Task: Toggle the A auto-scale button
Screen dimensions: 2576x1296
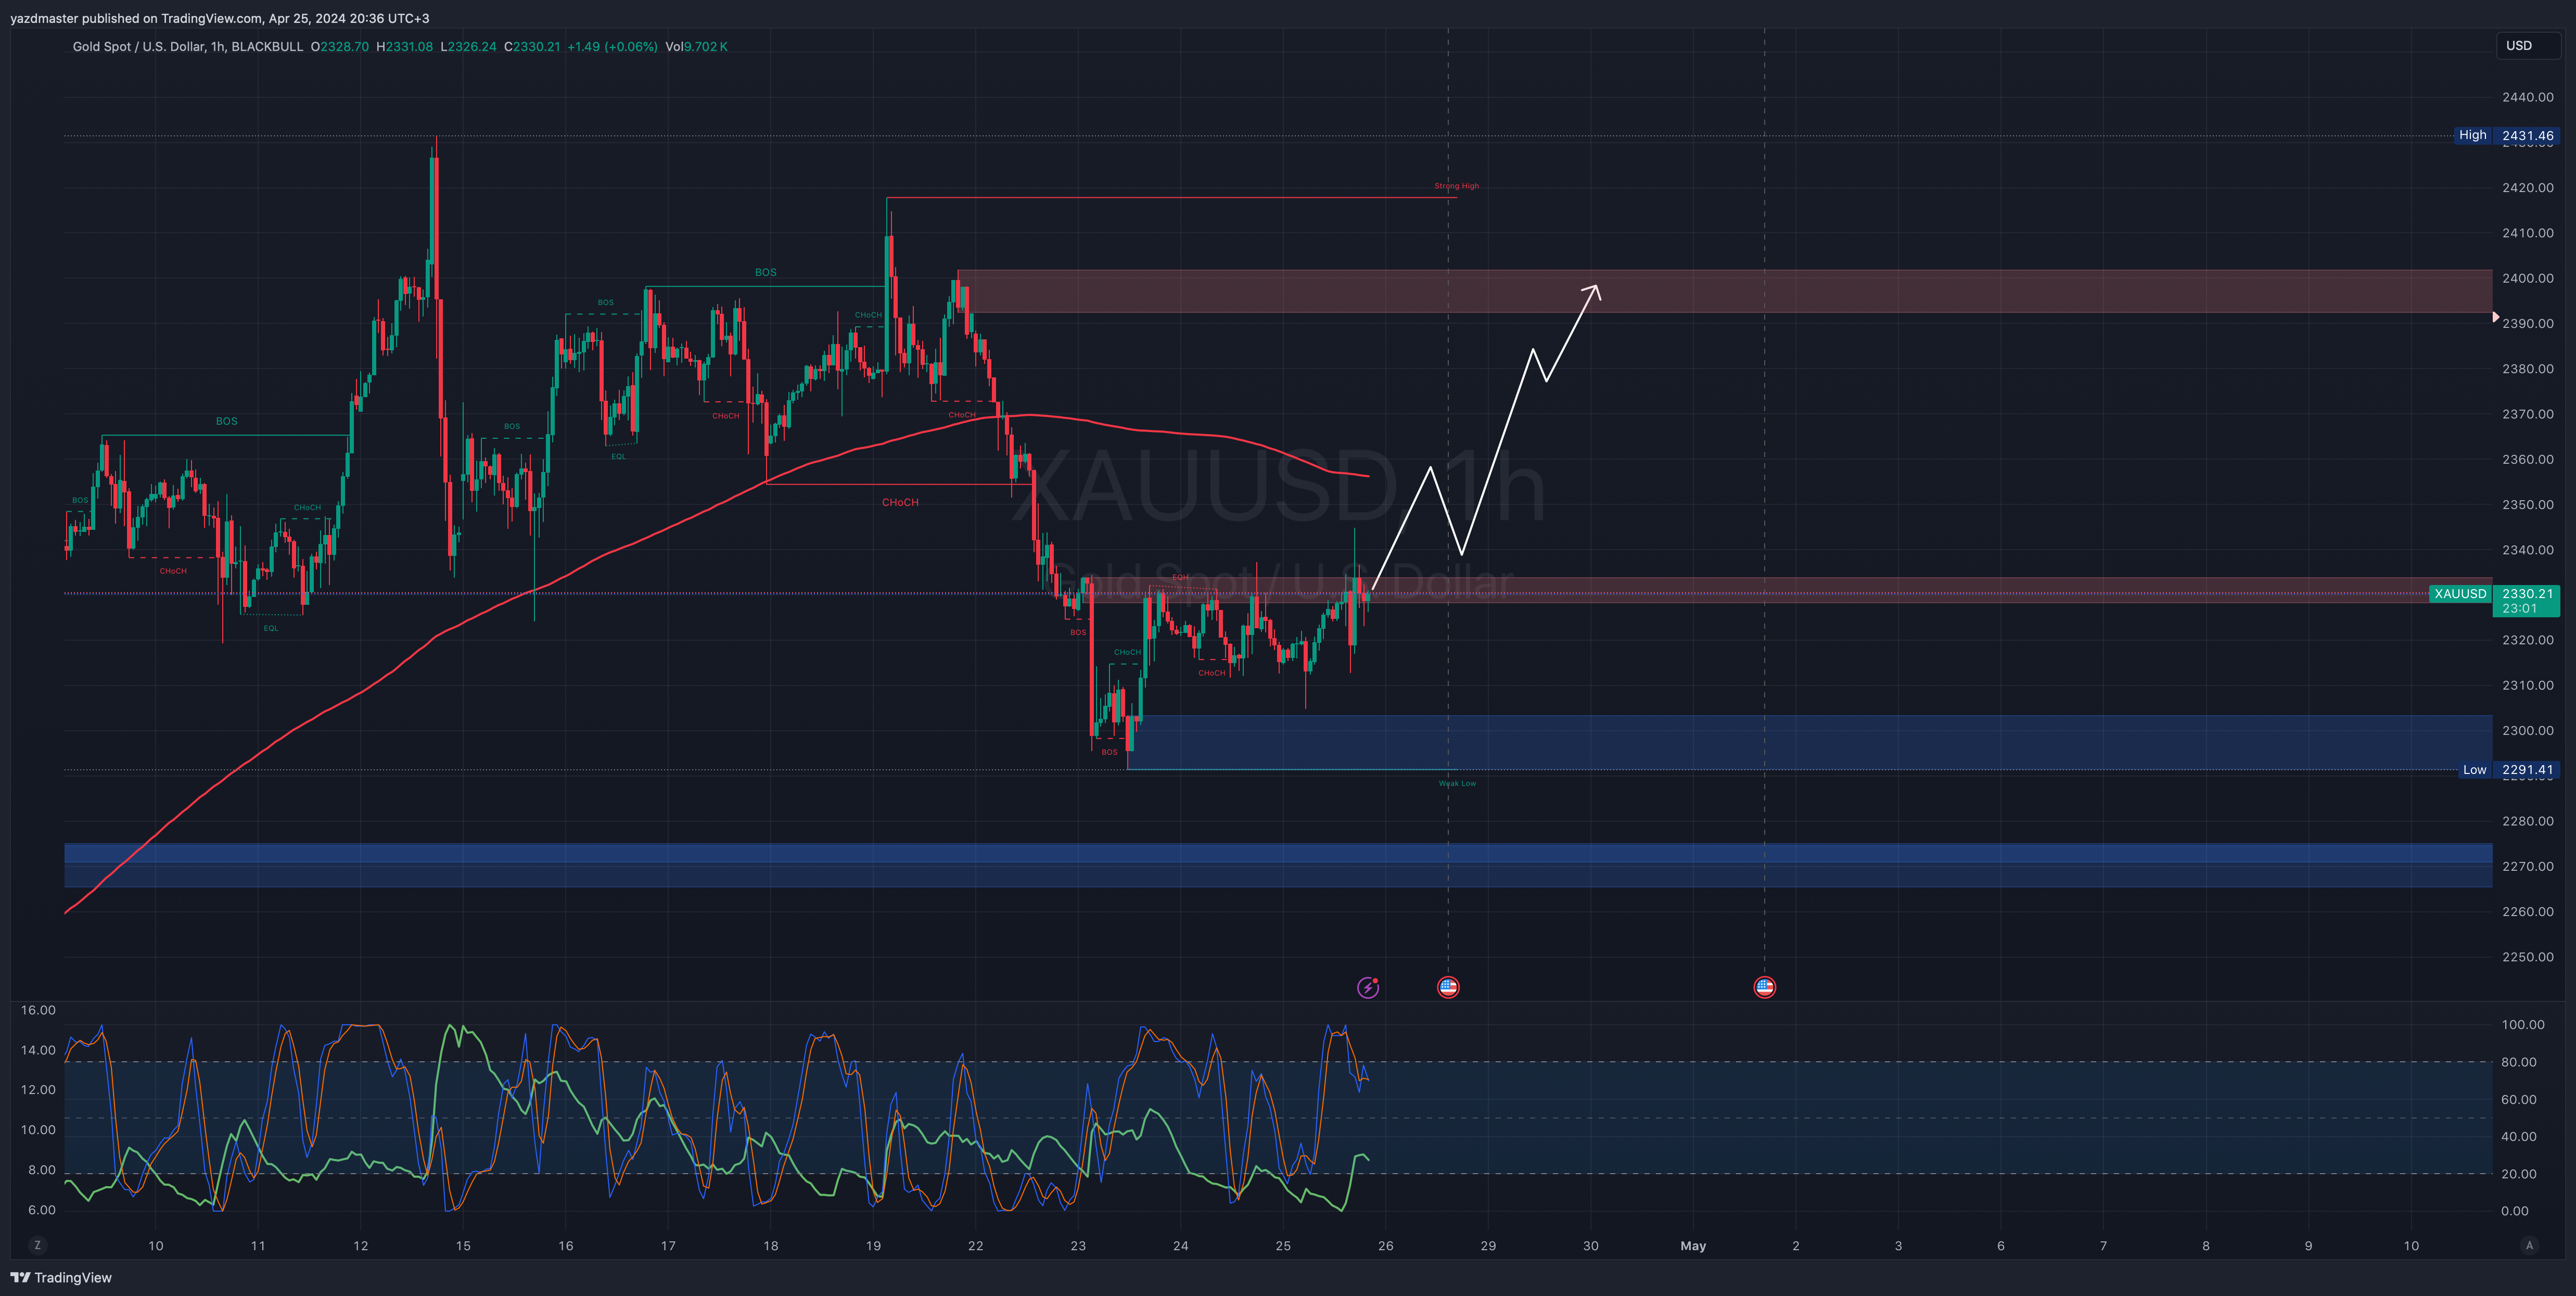Action: [x=2529, y=1246]
